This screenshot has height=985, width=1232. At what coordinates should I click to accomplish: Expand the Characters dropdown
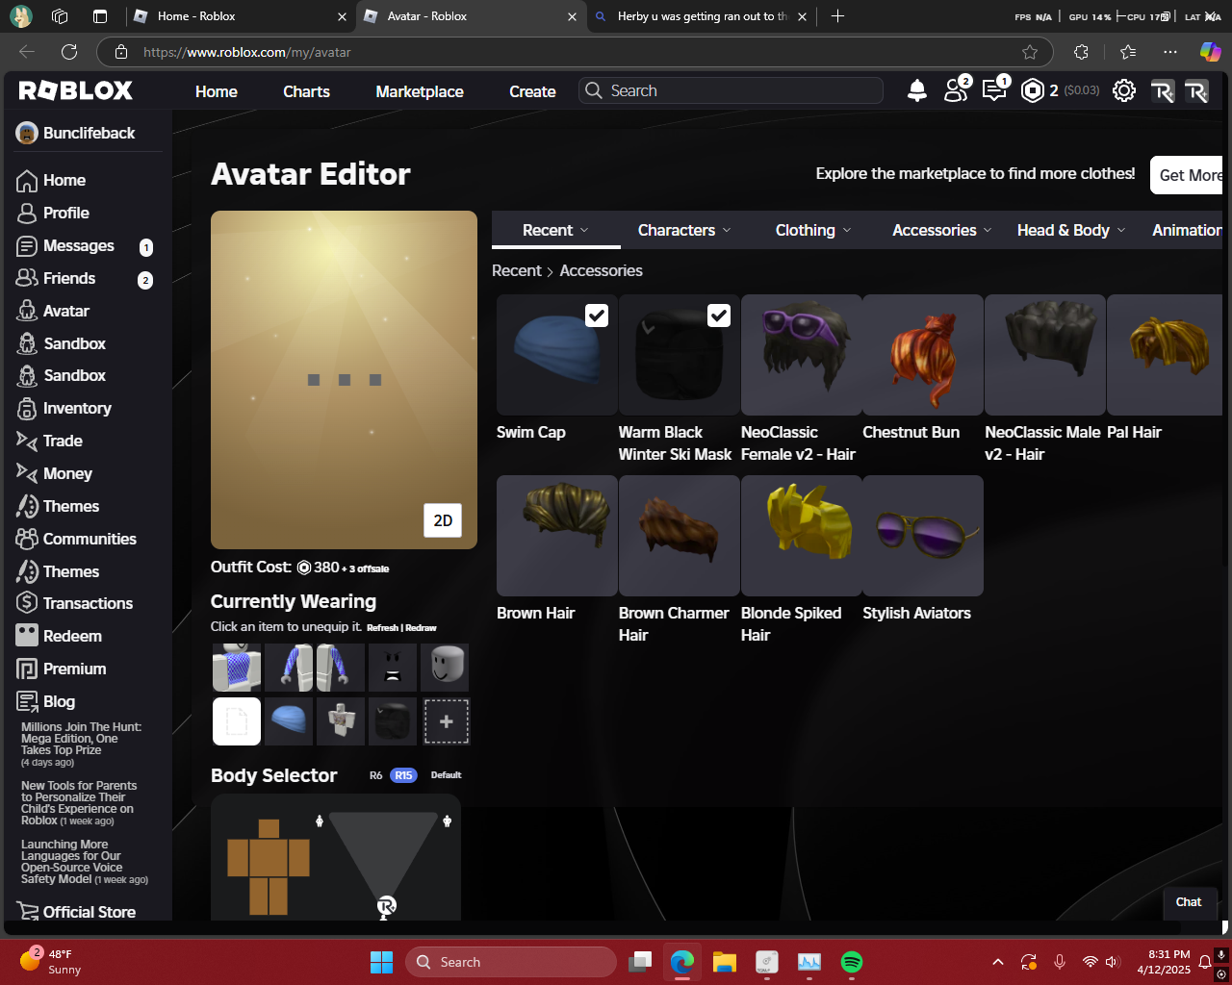click(x=684, y=230)
